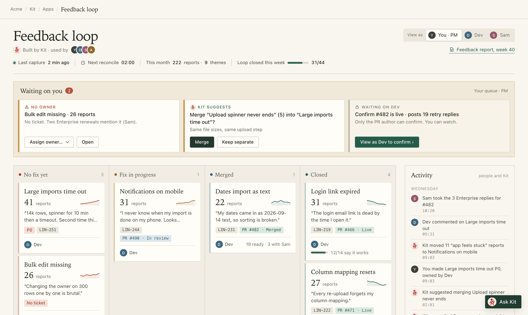528x315 pixels.
Task: Click the warning triangle icon in No Owner card
Action: [x=27, y=107]
